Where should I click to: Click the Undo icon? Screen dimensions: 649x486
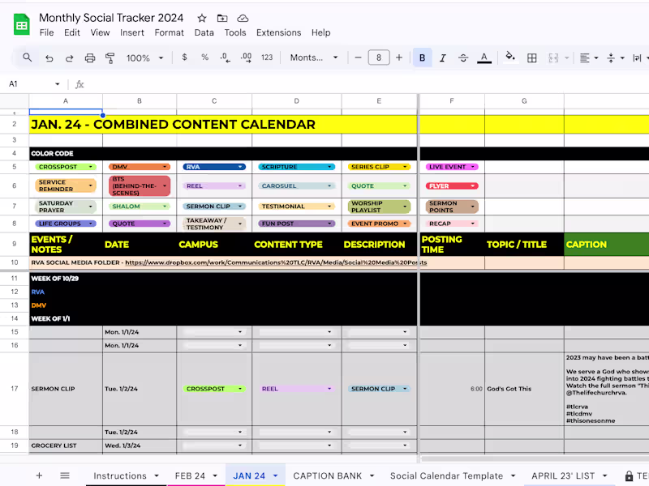47,58
